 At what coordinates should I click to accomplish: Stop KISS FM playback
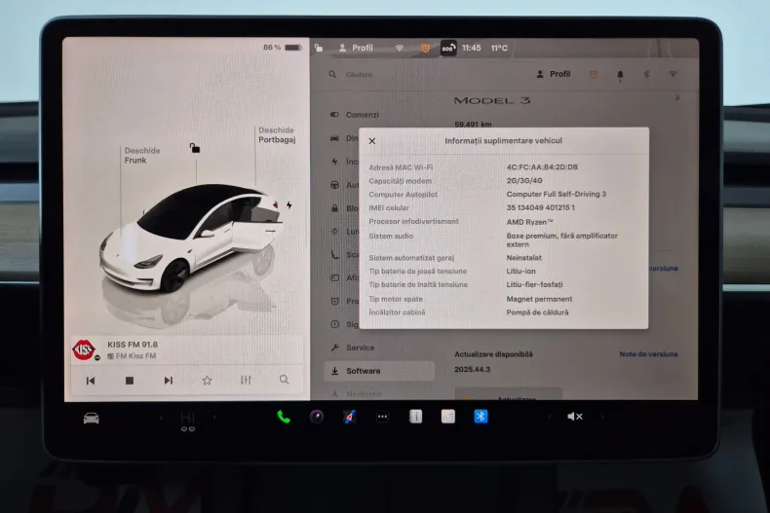(130, 381)
